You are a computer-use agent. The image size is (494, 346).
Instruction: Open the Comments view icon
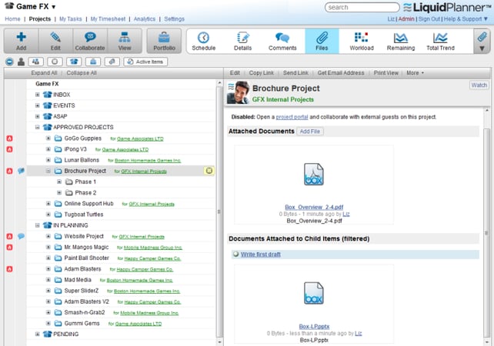[x=282, y=38]
